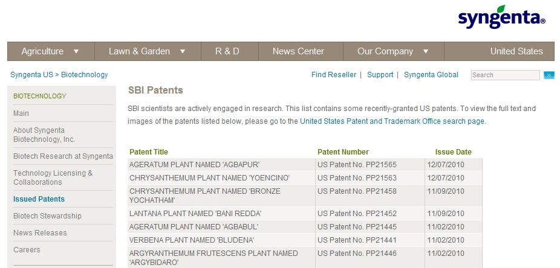Viewport: 560px width, 268px height.
Task: Expand the Agriculture menu arrow
Action: pyautogui.click(x=76, y=51)
